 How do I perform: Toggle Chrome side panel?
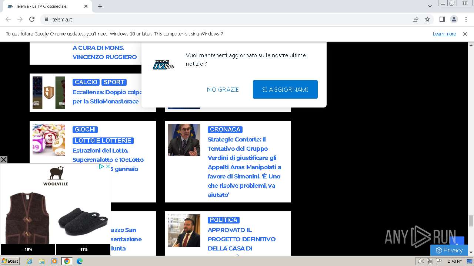click(442, 19)
